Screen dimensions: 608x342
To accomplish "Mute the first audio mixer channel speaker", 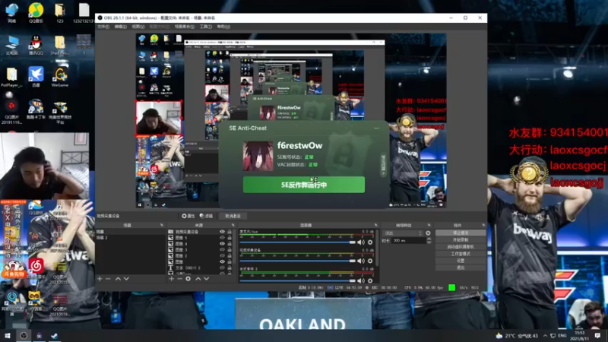I will pos(361,242).
